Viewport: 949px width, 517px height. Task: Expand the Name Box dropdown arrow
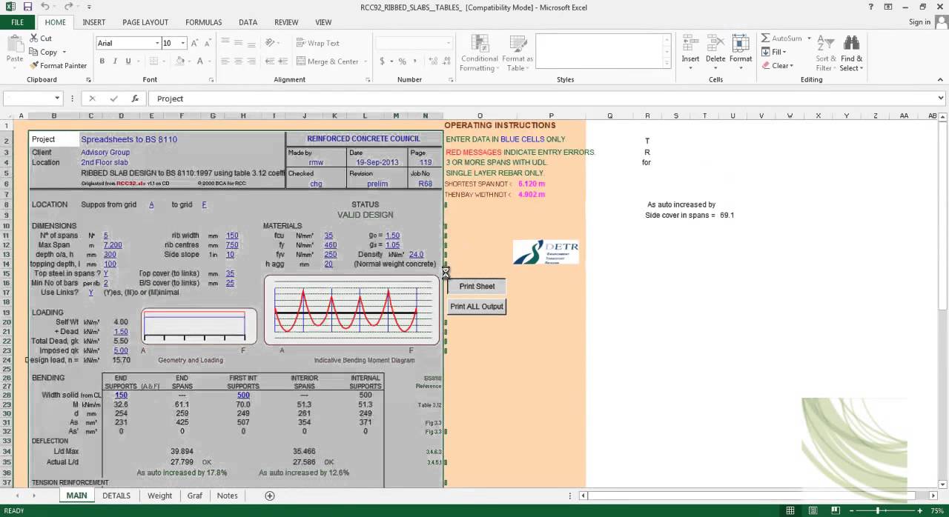point(57,99)
